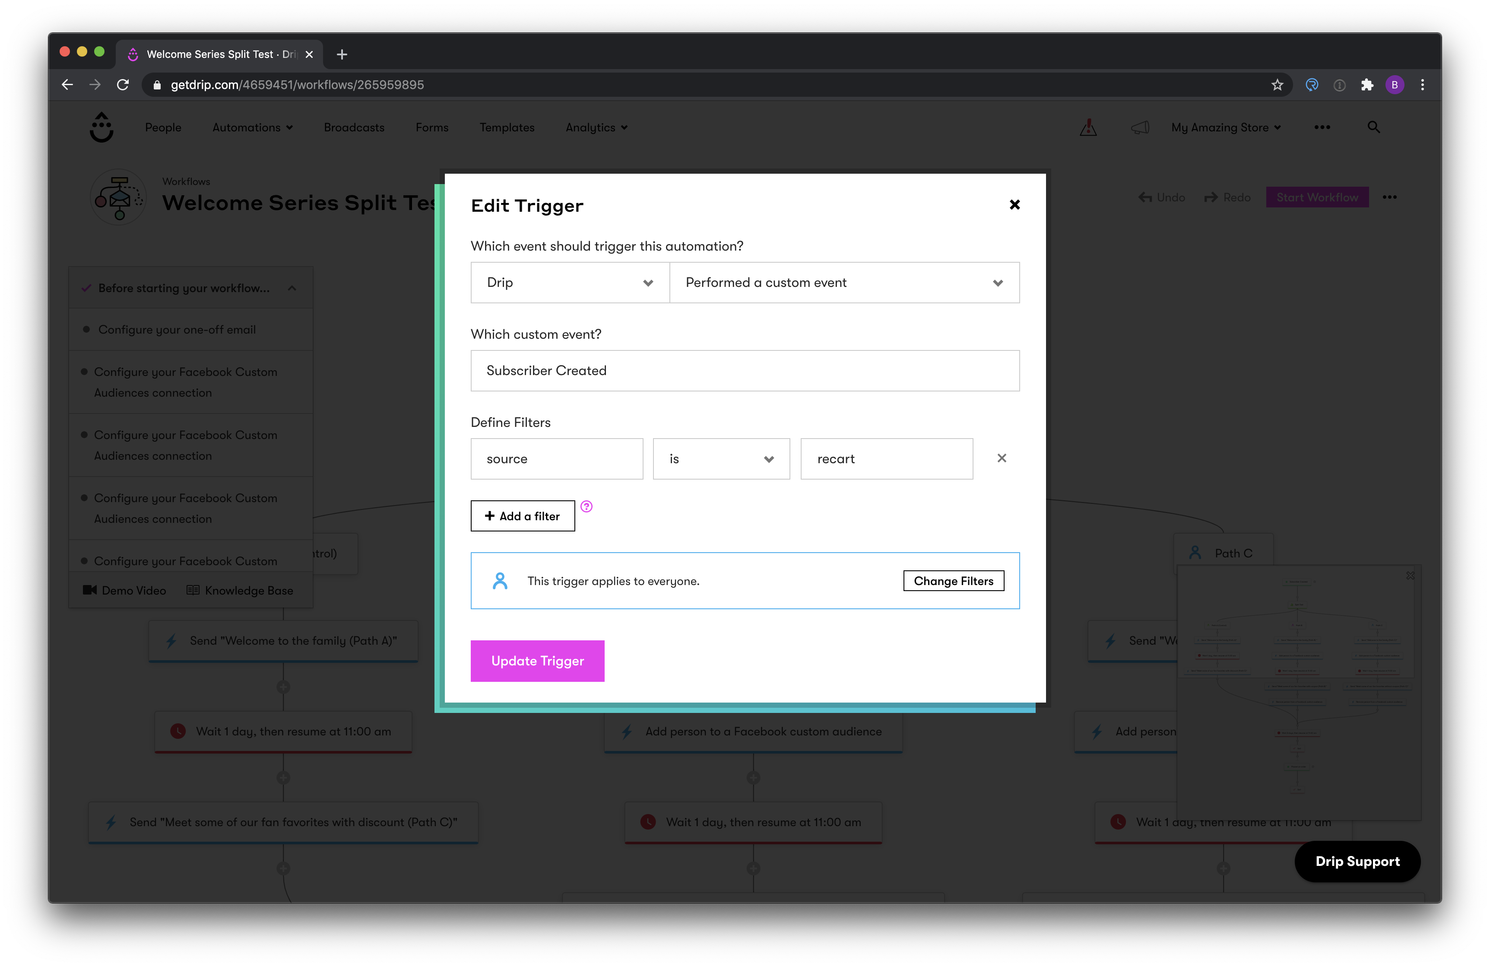Open Demo Video link
This screenshot has height=967, width=1490.
click(x=124, y=590)
